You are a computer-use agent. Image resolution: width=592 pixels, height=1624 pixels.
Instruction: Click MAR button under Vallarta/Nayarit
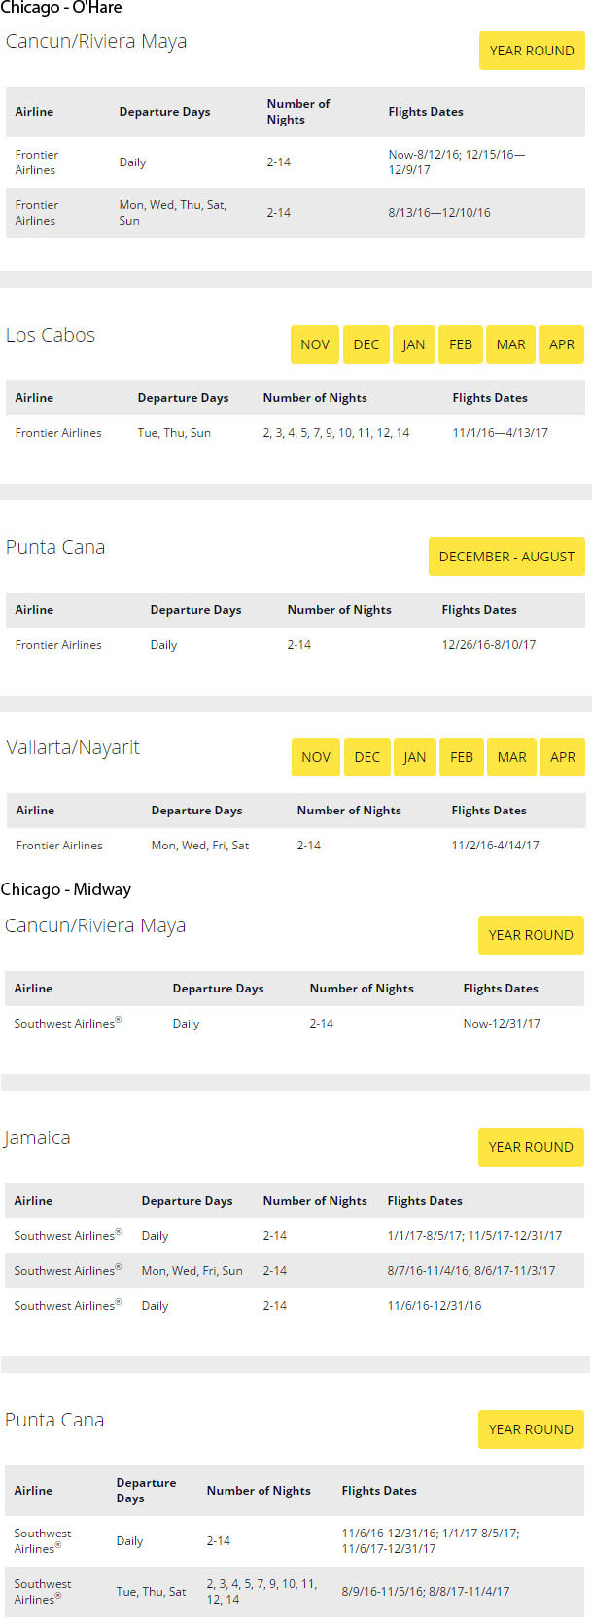(511, 757)
